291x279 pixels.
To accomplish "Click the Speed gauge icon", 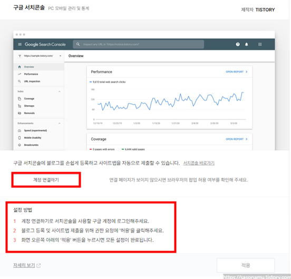I will (20, 131).
